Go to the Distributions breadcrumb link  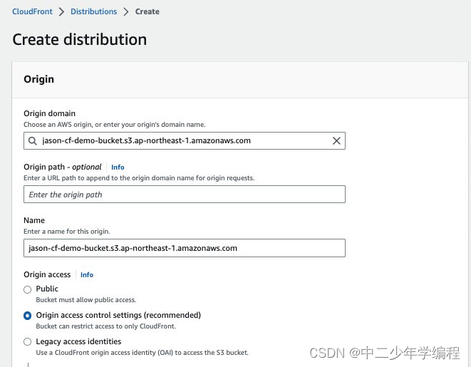tap(94, 11)
